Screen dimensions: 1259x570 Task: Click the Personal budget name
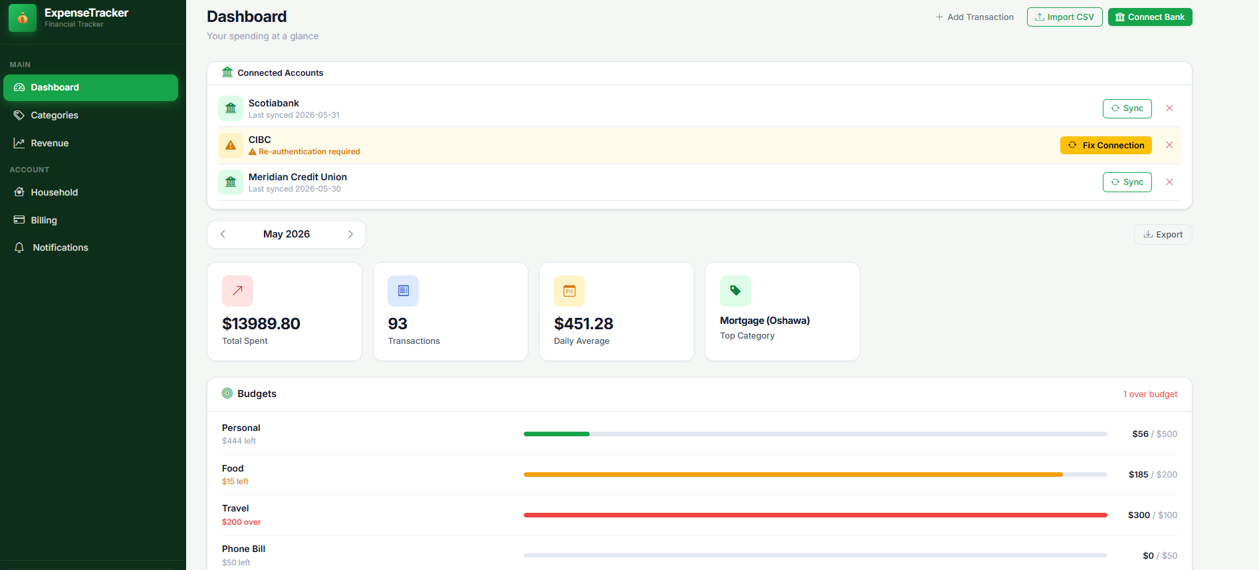pos(241,428)
